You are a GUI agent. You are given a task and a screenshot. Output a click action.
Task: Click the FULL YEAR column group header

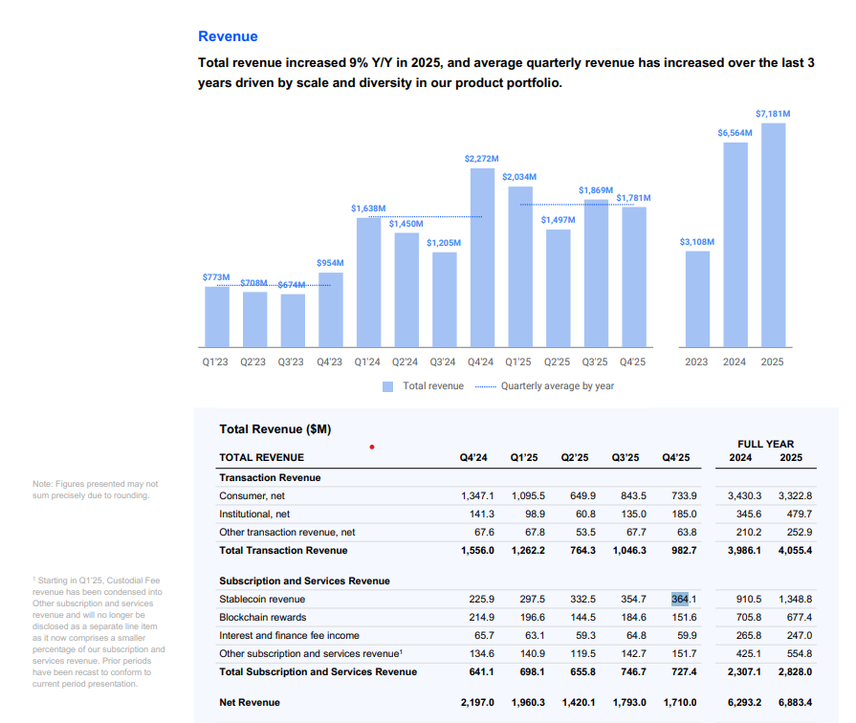pos(765,445)
